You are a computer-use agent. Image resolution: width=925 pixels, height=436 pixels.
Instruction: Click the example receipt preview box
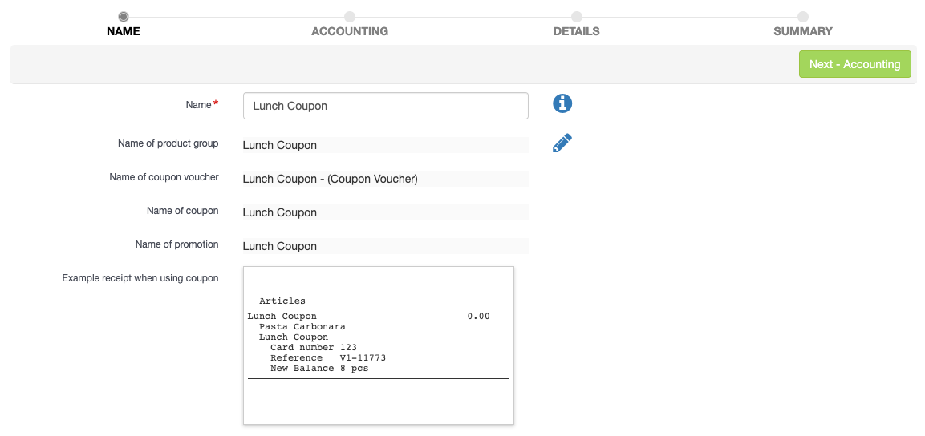pyautogui.click(x=379, y=345)
